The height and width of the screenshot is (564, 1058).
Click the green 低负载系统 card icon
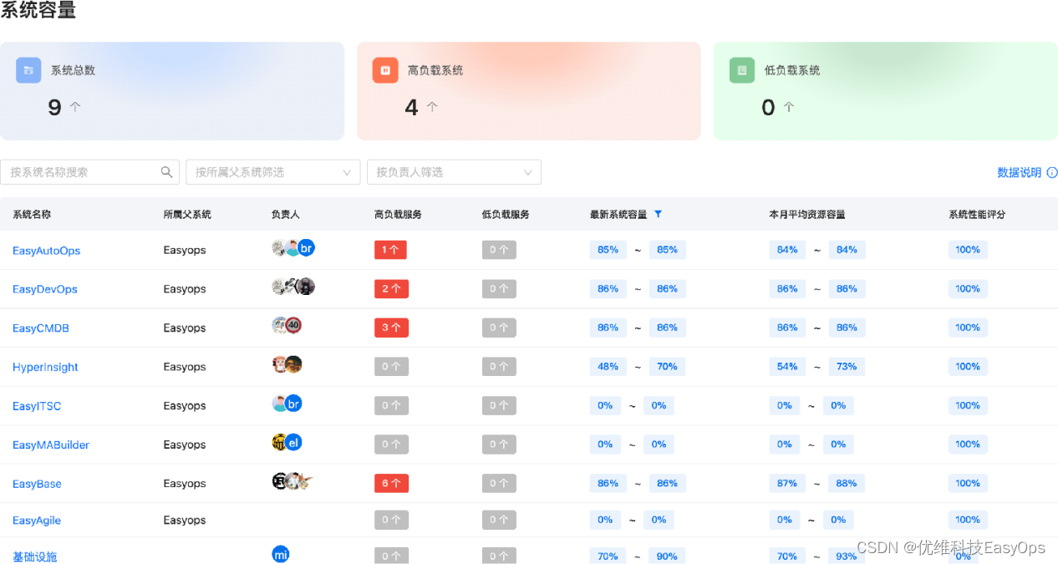point(741,70)
